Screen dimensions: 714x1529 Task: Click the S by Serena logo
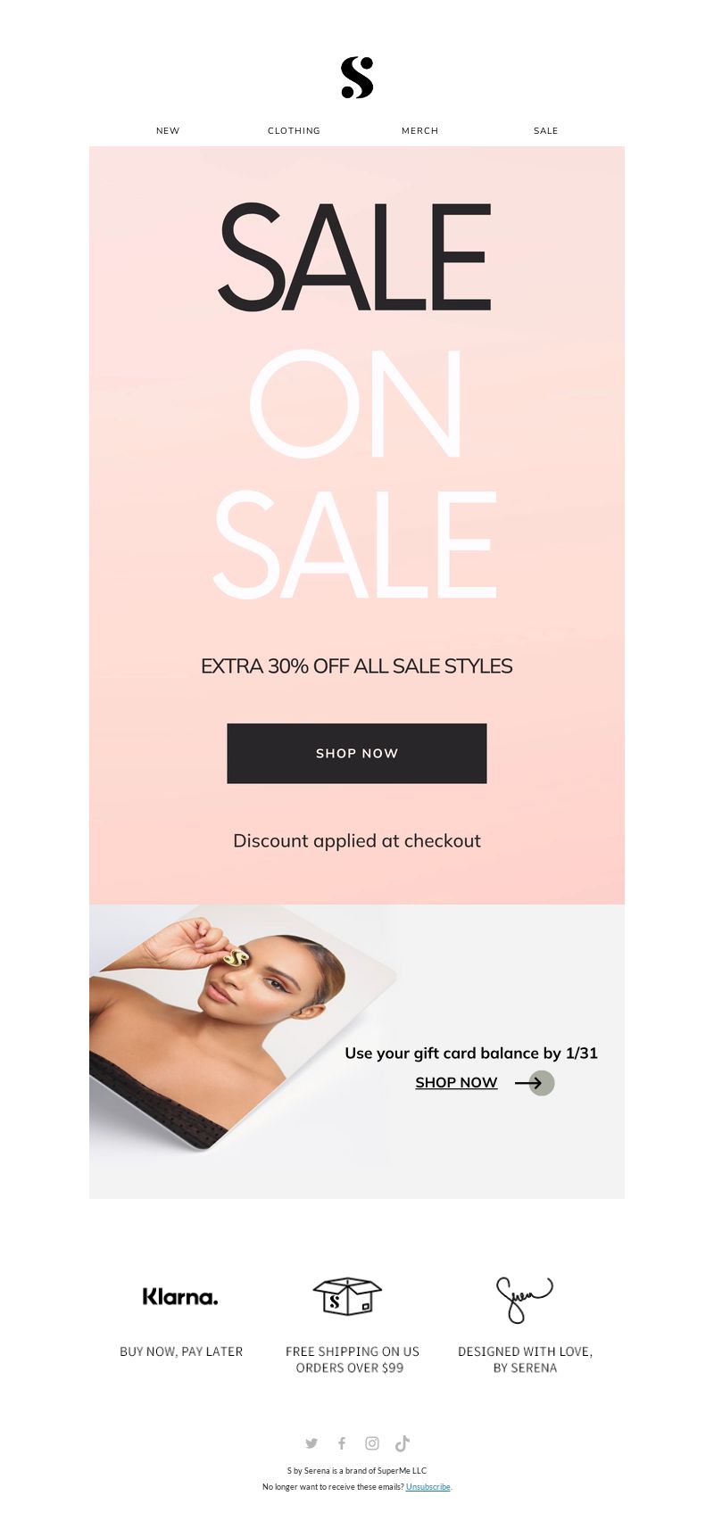click(x=357, y=78)
